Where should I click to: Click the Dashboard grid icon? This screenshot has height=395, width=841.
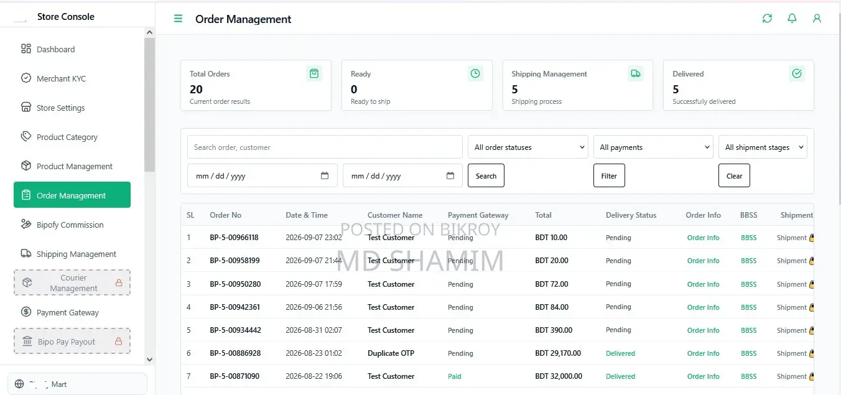[26, 49]
